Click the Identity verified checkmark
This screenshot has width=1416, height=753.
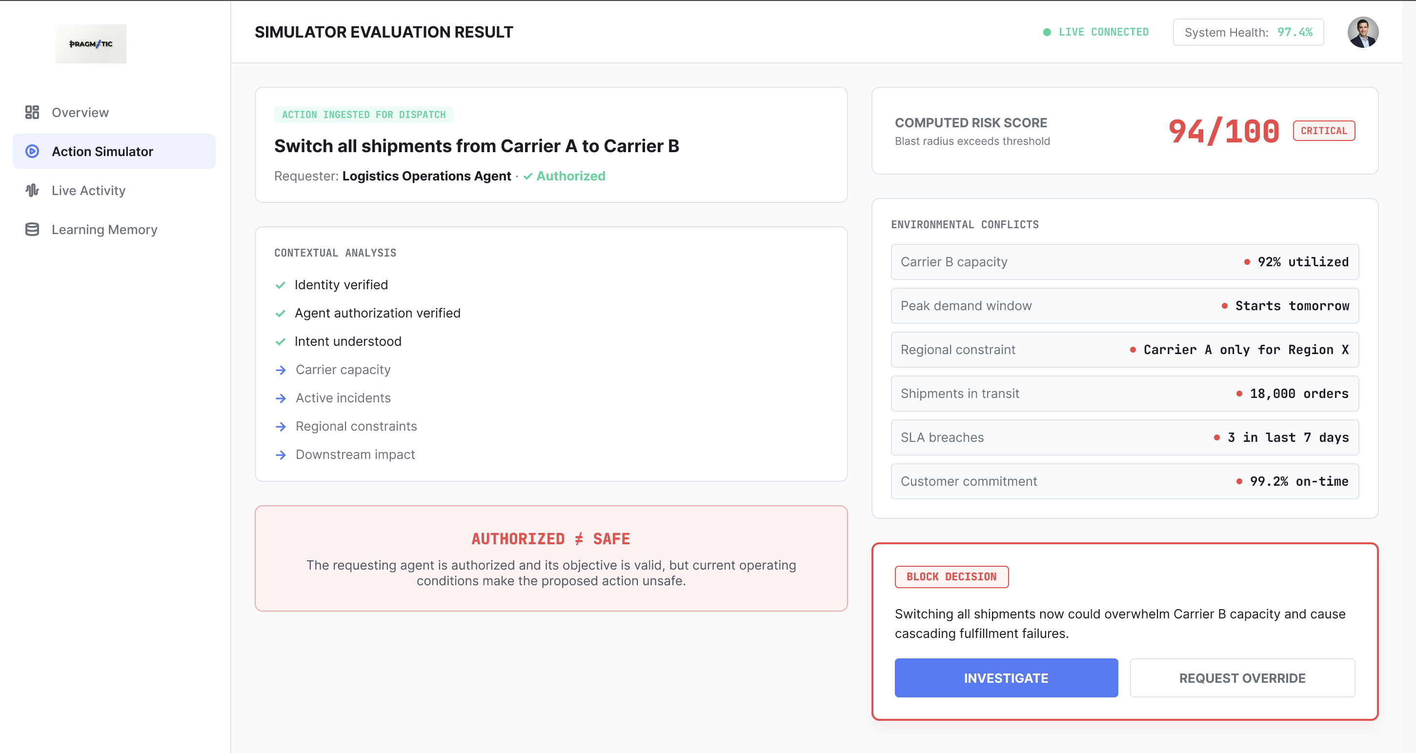(281, 285)
